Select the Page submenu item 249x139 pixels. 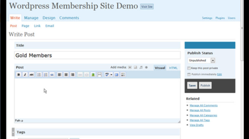pyautogui.click(x=26, y=26)
